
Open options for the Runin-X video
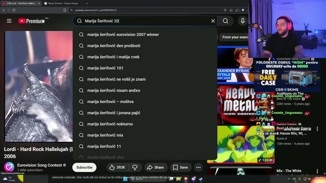click(317, 129)
